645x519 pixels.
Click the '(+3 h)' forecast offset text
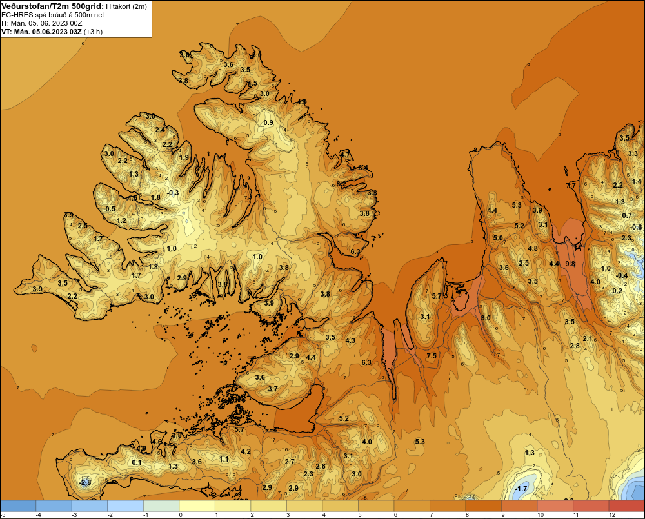[93, 32]
